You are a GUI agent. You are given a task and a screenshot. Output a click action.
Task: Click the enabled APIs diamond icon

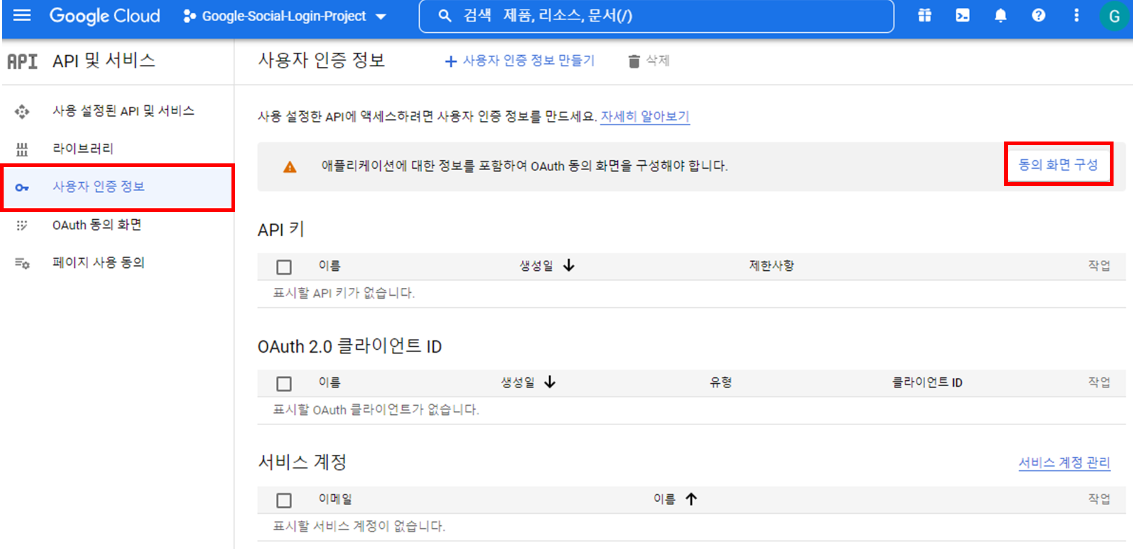22,112
